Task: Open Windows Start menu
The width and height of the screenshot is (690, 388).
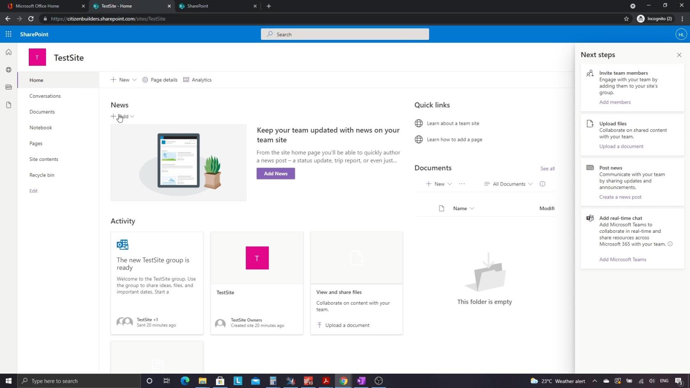Action: click(x=8, y=381)
